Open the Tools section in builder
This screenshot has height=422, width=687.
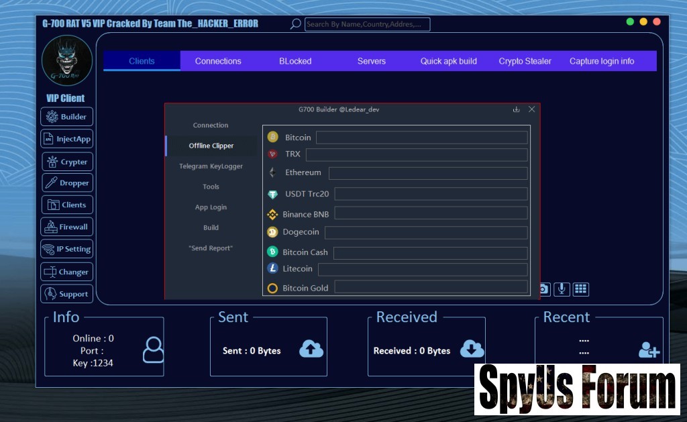(211, 187)
